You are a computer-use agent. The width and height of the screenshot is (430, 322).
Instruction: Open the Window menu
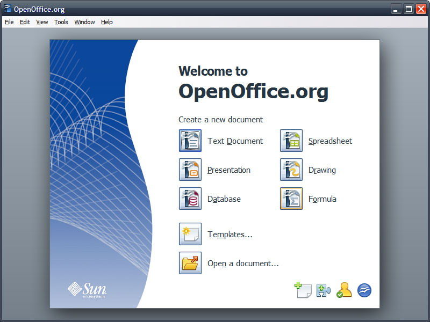(84, 22)
